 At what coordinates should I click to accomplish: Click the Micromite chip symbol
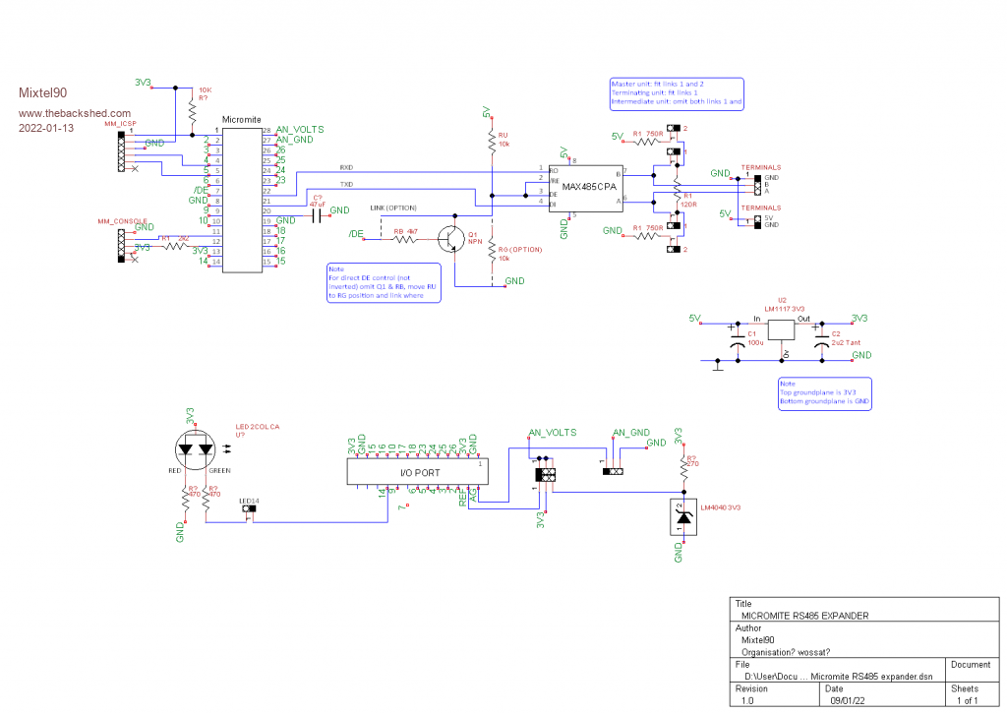pos(242,197)
